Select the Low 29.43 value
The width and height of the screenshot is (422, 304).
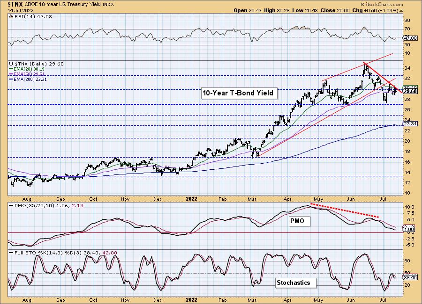pyautogui.click(x=305, y=10)
